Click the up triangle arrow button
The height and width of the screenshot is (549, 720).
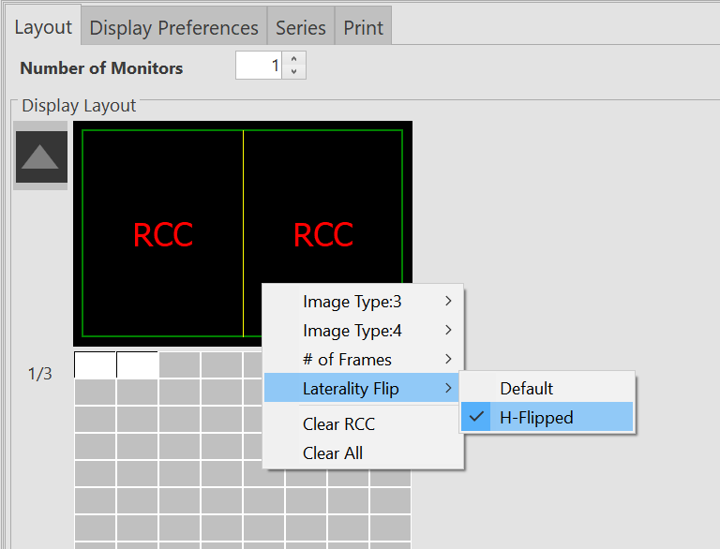[x=41, y=156]
